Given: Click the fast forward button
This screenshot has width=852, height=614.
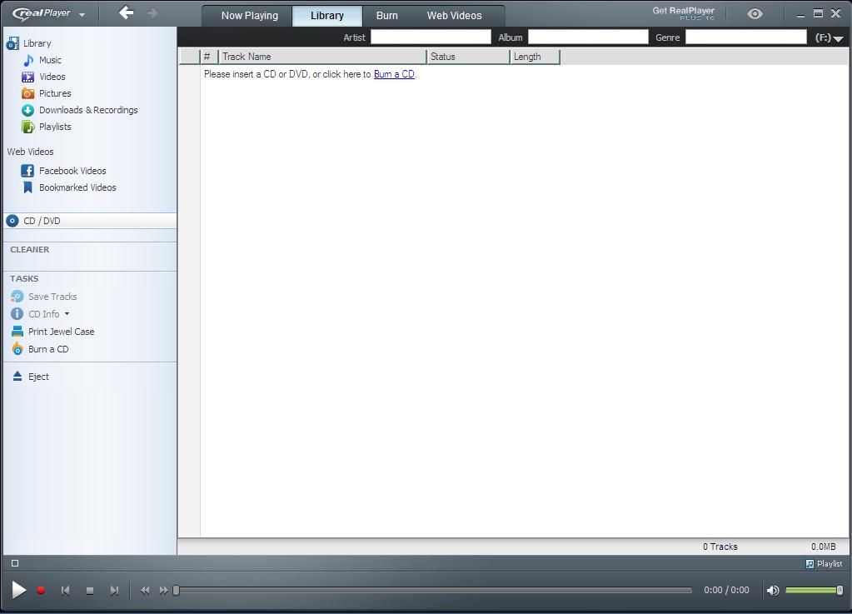Looking at the screenshot, I should [x=163, y=591].
